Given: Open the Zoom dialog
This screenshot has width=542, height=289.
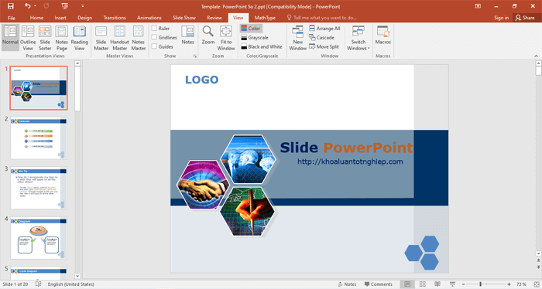Looking at the screenshot, I should click(208, 36).
